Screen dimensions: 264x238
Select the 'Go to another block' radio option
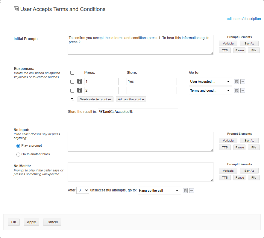pos(19,154)
